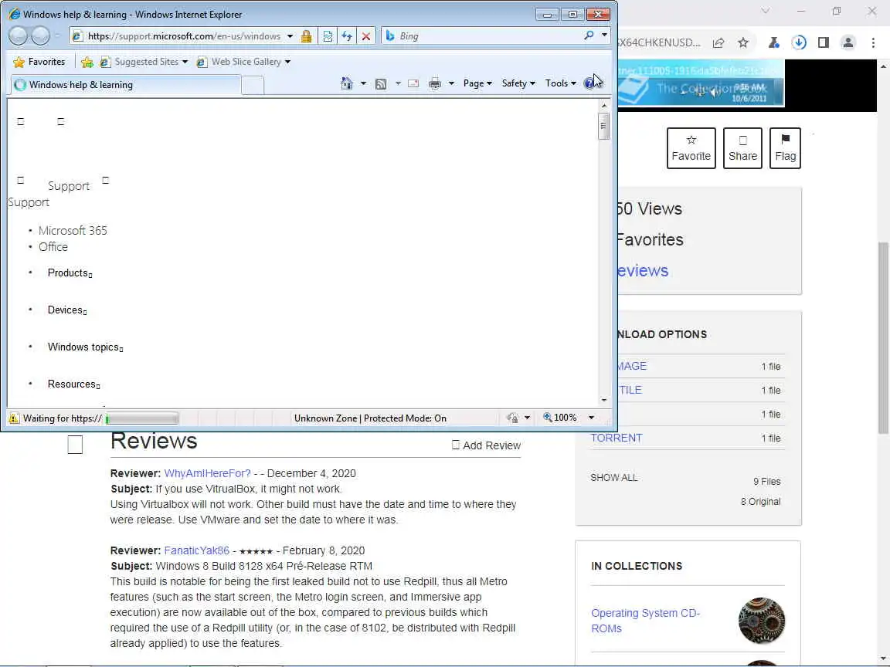Open the Home button dropdown arrow

point(363,84)
